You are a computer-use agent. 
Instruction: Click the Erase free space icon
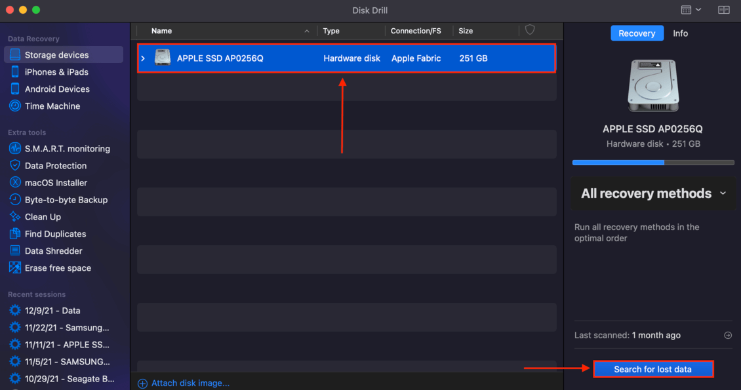pyautogui.click(x=15, y=267)
